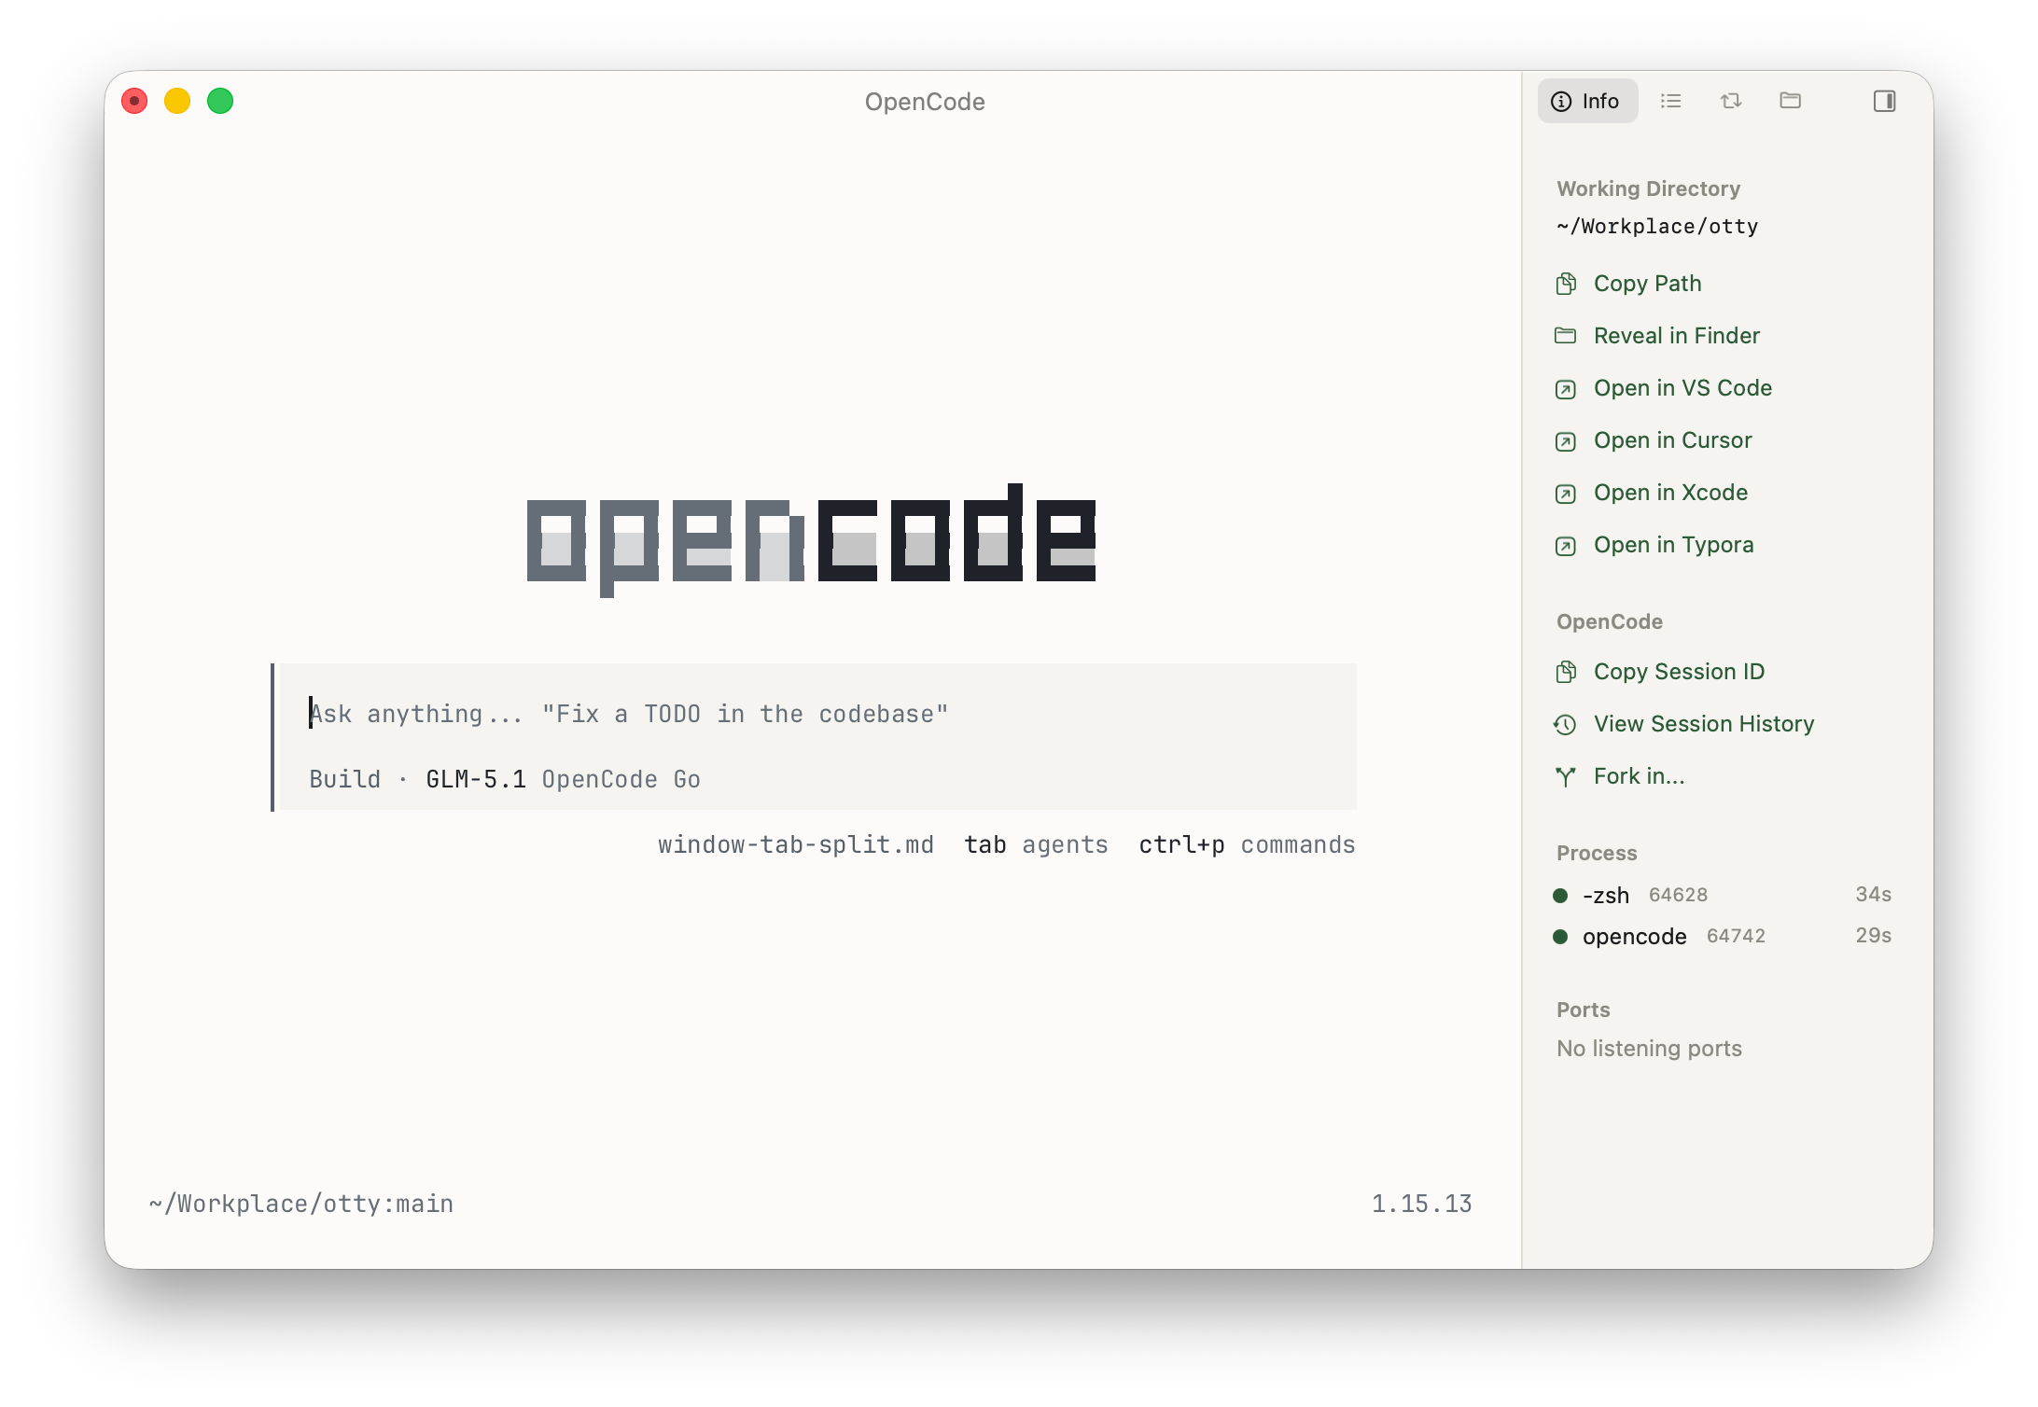Click Copy Path action

coord(1647,284)
